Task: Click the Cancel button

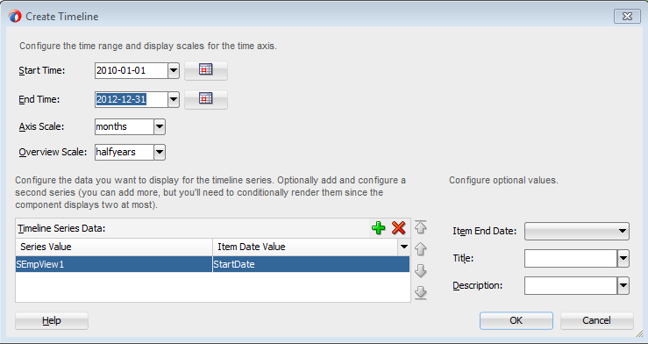Action: (x=597, y=320)
